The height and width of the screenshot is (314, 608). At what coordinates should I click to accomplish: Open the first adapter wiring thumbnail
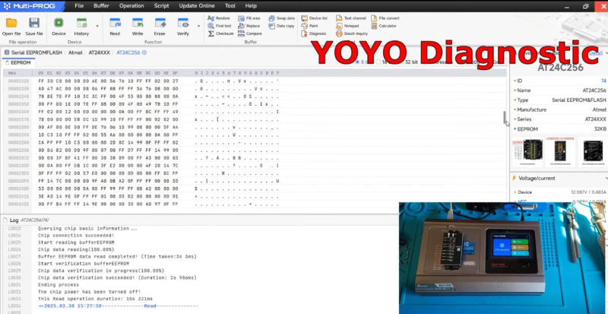tap(527, 151)
